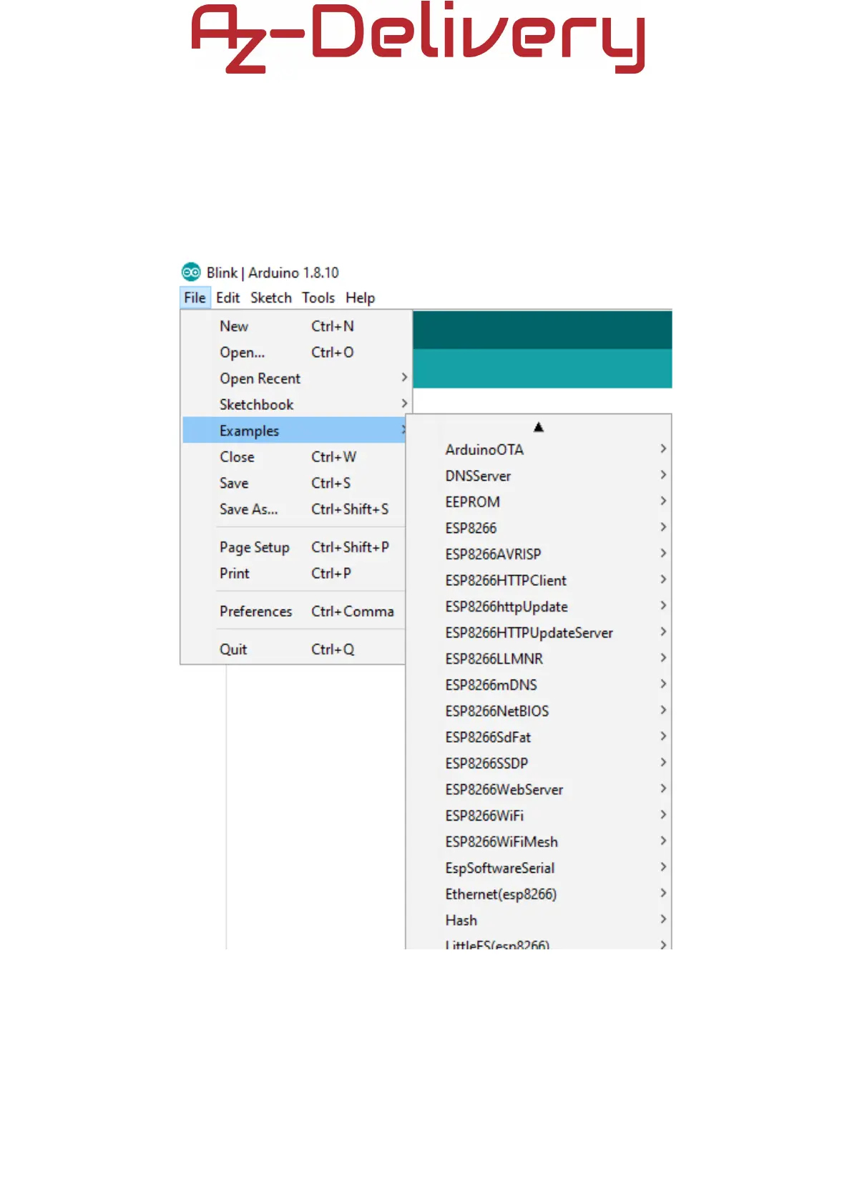This screenshot has width=852, height=1204.
Task: Choose Close from the File menu
Action: pyautogui.click(x=294, y=456)
